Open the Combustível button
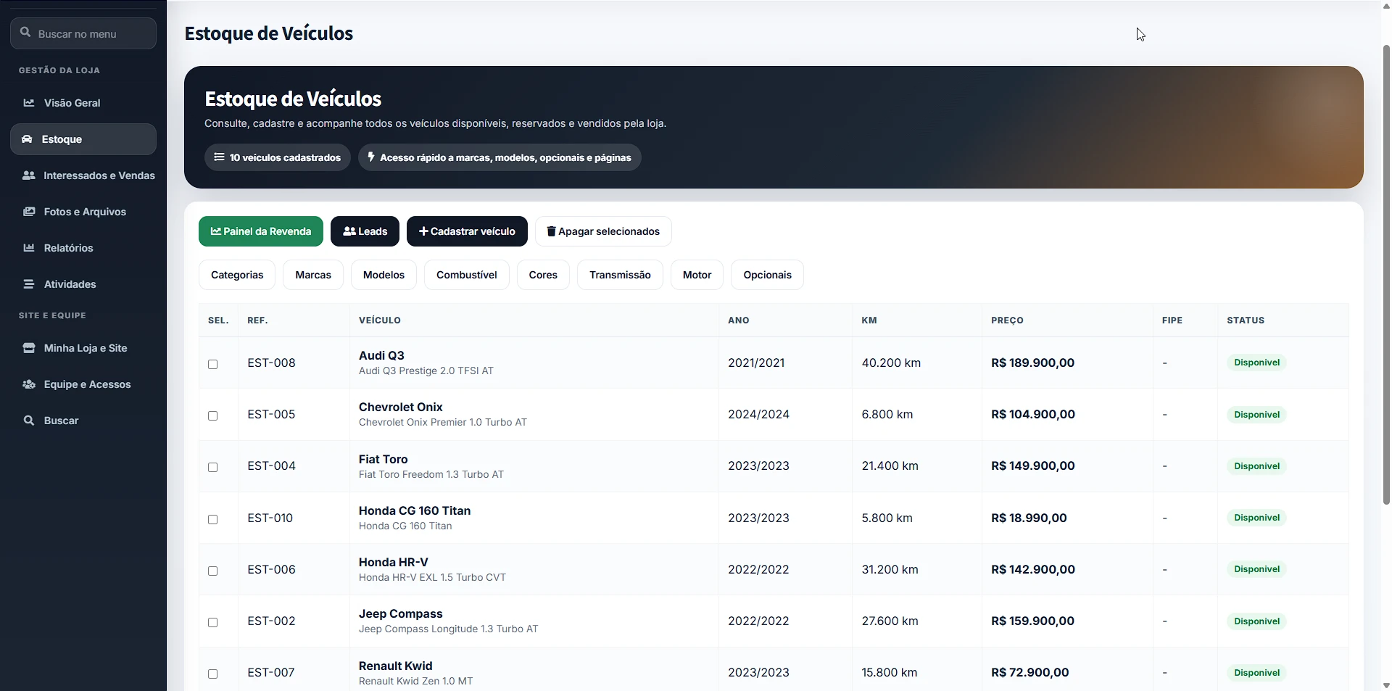 point(467,275)
